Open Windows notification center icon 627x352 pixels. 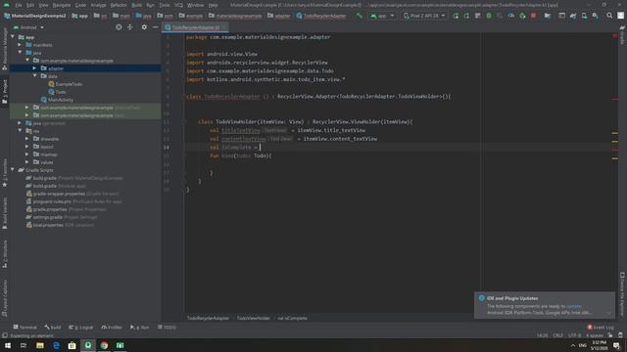[617, 345]
